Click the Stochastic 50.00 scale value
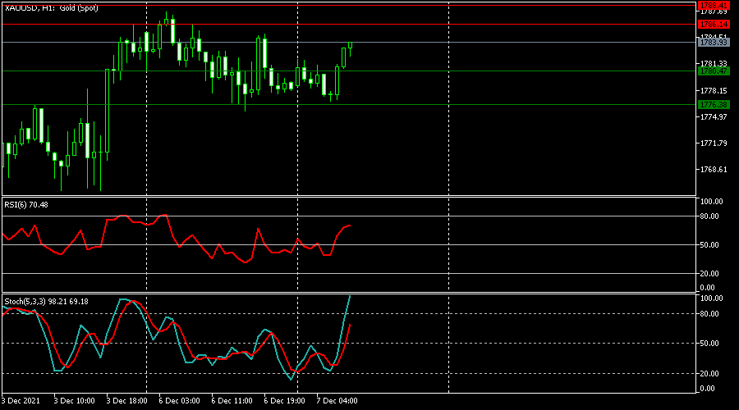 (709, 343)
